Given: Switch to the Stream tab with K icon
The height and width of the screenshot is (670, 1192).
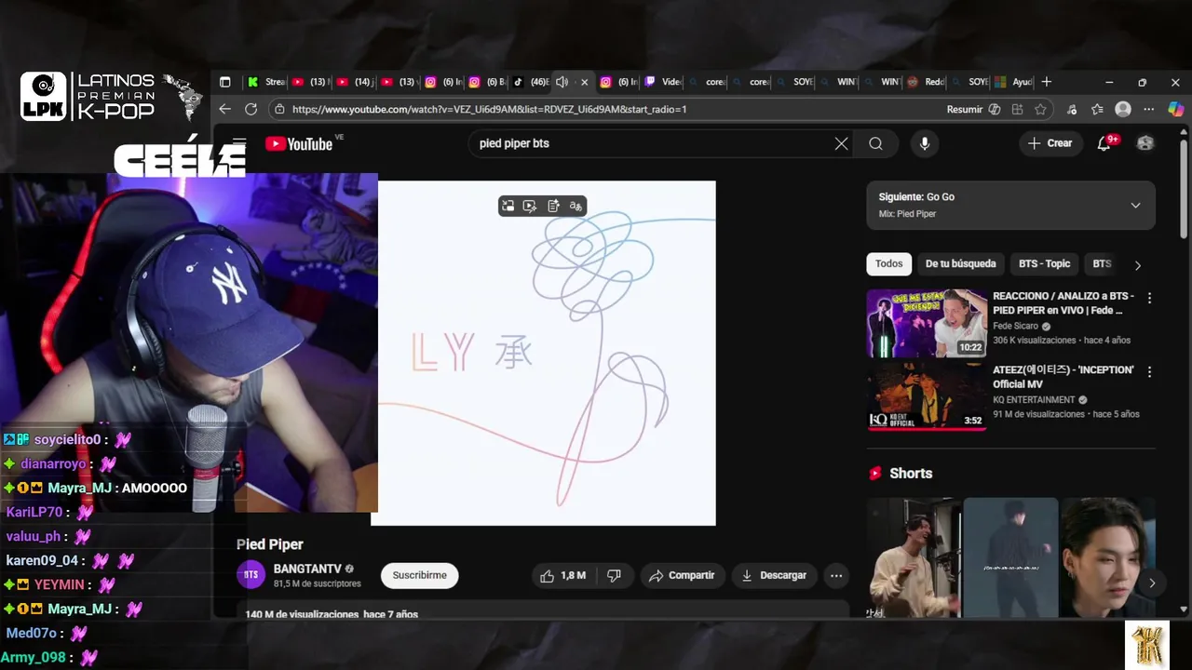Looking at the screenshot, I should pos(265,82).
